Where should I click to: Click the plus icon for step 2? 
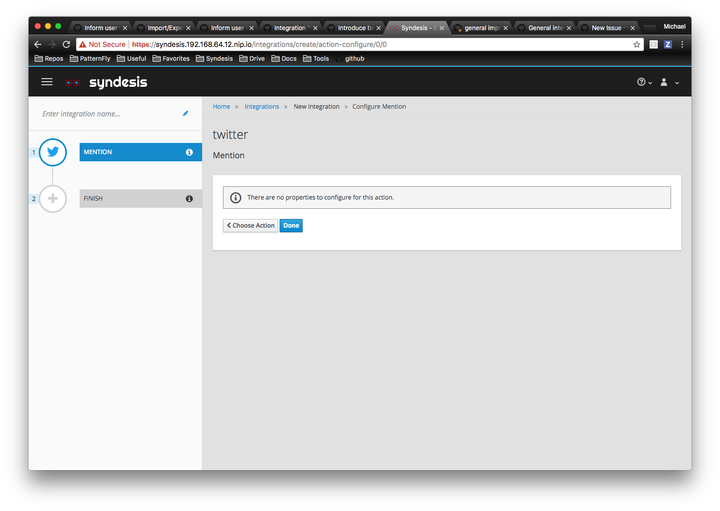point(53,199)
